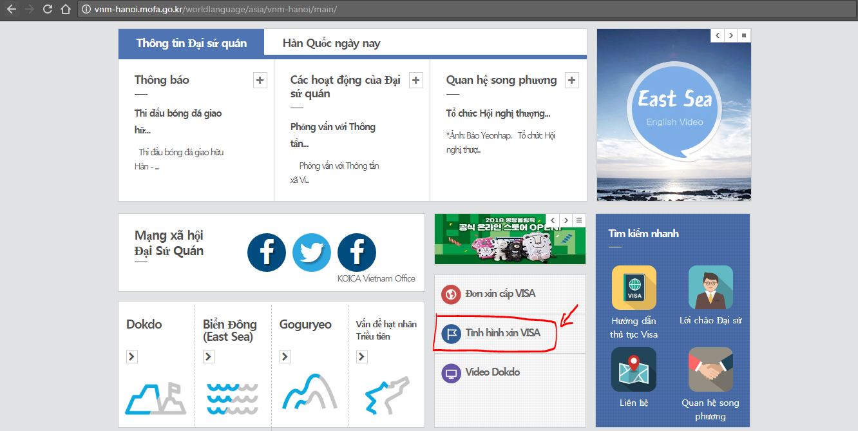Click the first Facebook icon beside Mạng xã hội
This screenshot has width=858, height=431.
(267, 253)
